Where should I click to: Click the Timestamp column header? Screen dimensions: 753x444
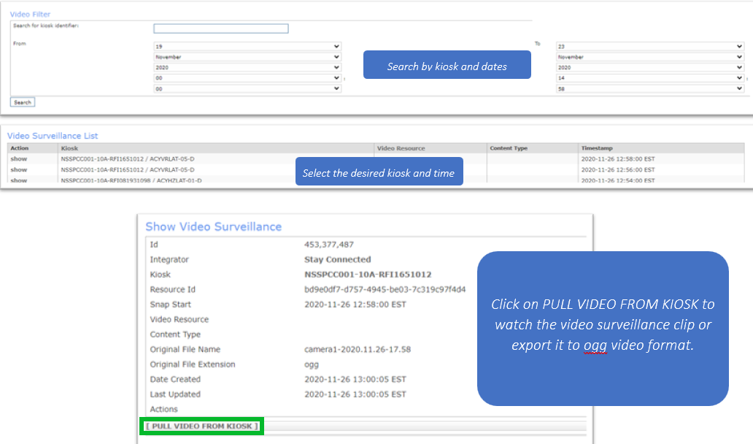(x=595, y=148)
